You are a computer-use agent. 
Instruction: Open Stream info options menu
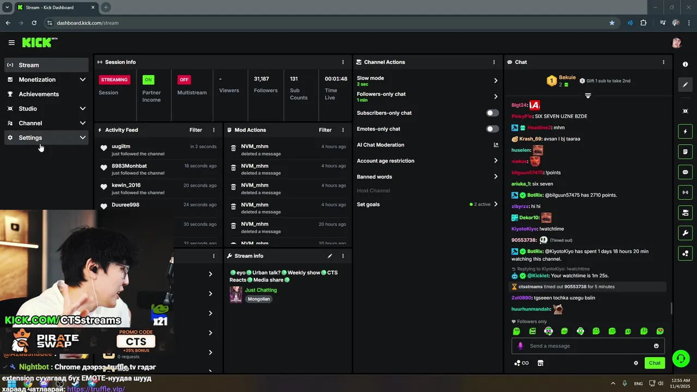343,256
